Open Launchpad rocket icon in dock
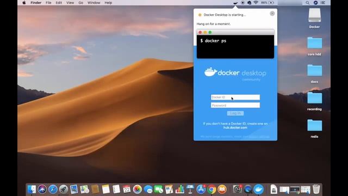 coord(63,189)
